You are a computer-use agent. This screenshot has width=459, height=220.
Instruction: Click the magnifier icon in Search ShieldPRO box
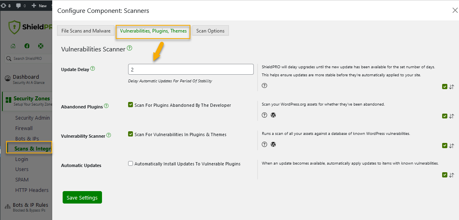click(9, 59)
